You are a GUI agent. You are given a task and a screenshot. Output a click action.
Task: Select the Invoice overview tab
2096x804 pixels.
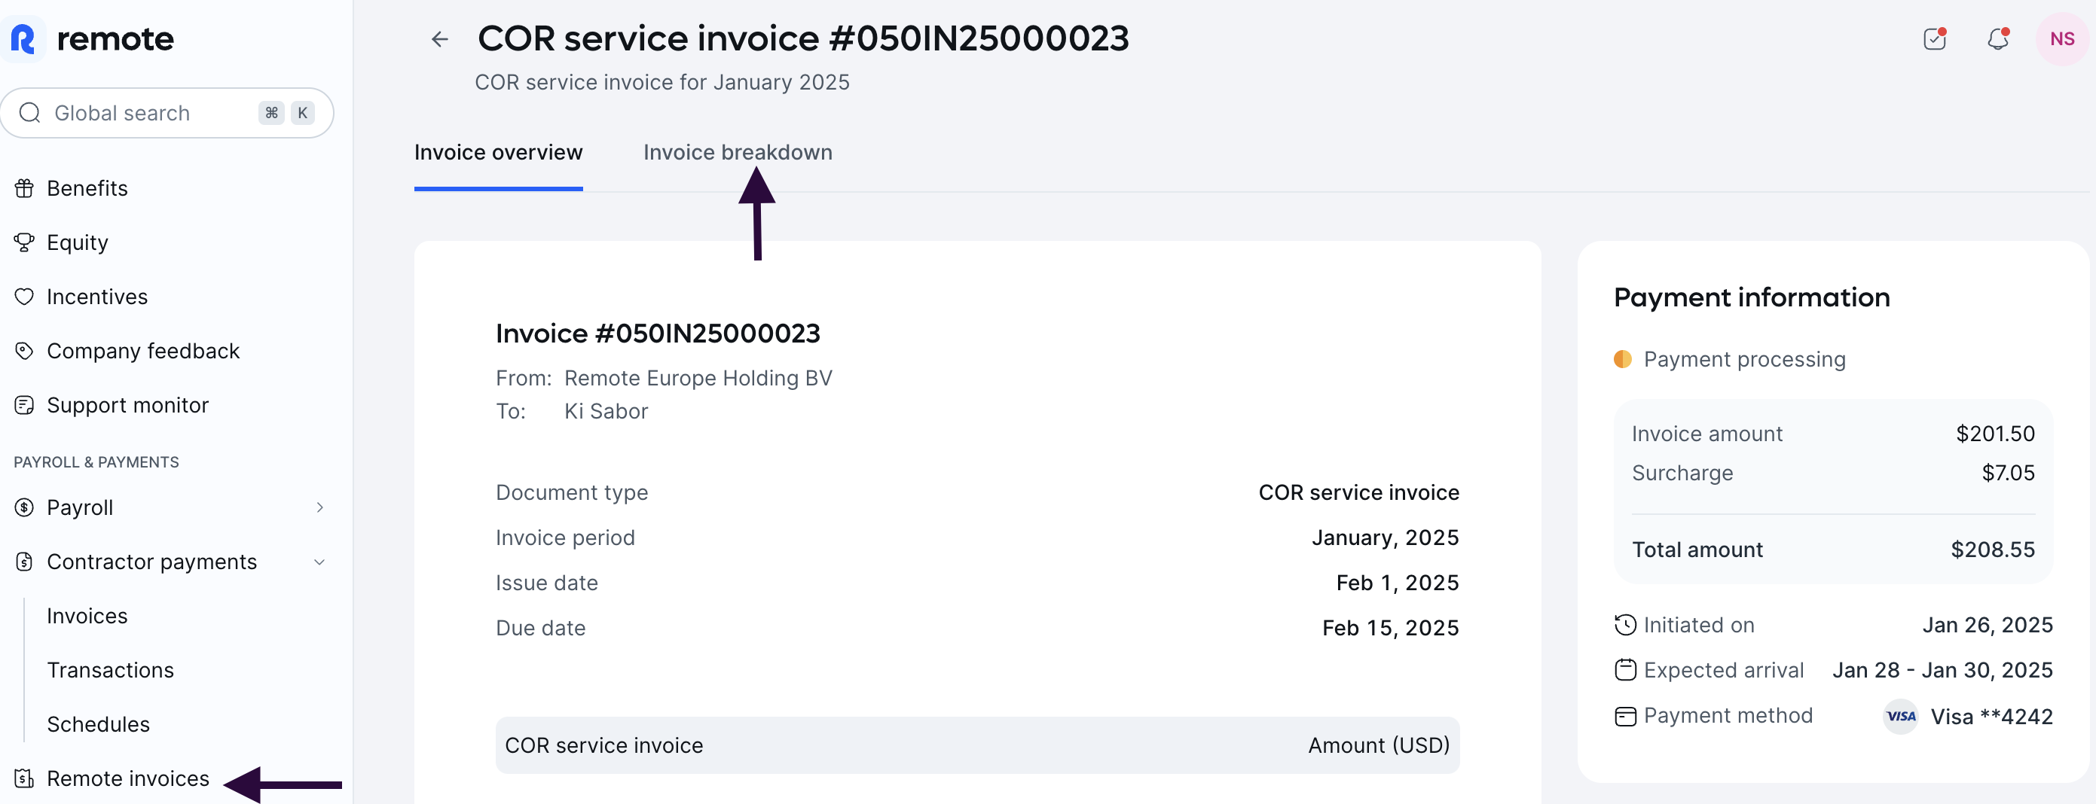(498, 153)
